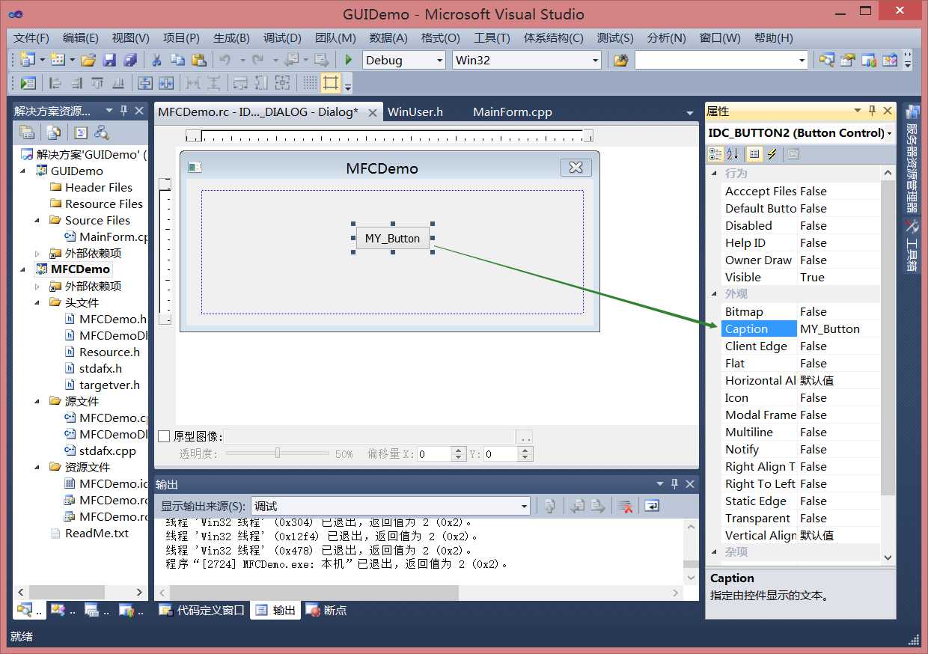Click the New Project toolbar icon
This screenshot has width=928, height=654.
point(28,61)
